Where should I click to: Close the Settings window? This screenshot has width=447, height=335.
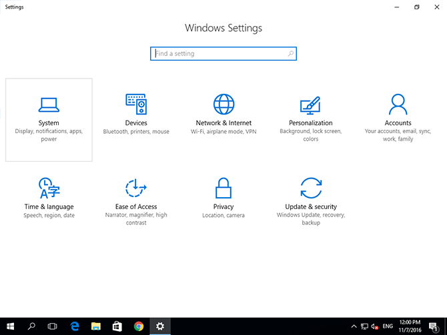click(437, 7)
